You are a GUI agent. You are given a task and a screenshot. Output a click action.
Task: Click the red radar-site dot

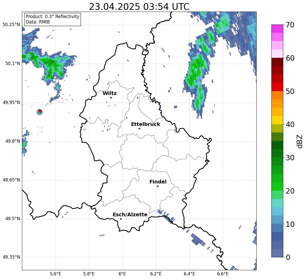(40, 111)
